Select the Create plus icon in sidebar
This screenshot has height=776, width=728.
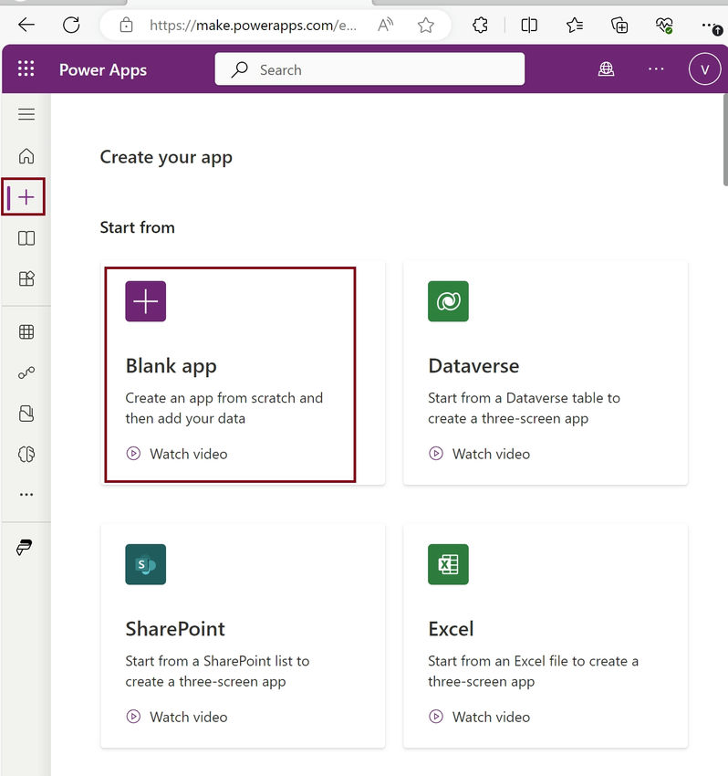point(26,197)
